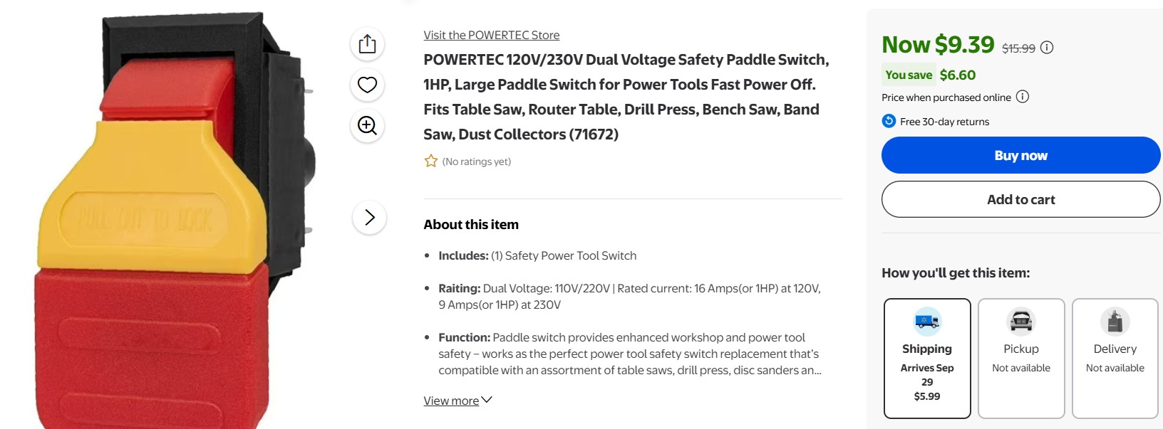
Task: Click the Buy now button
Action: point(1020,155)
